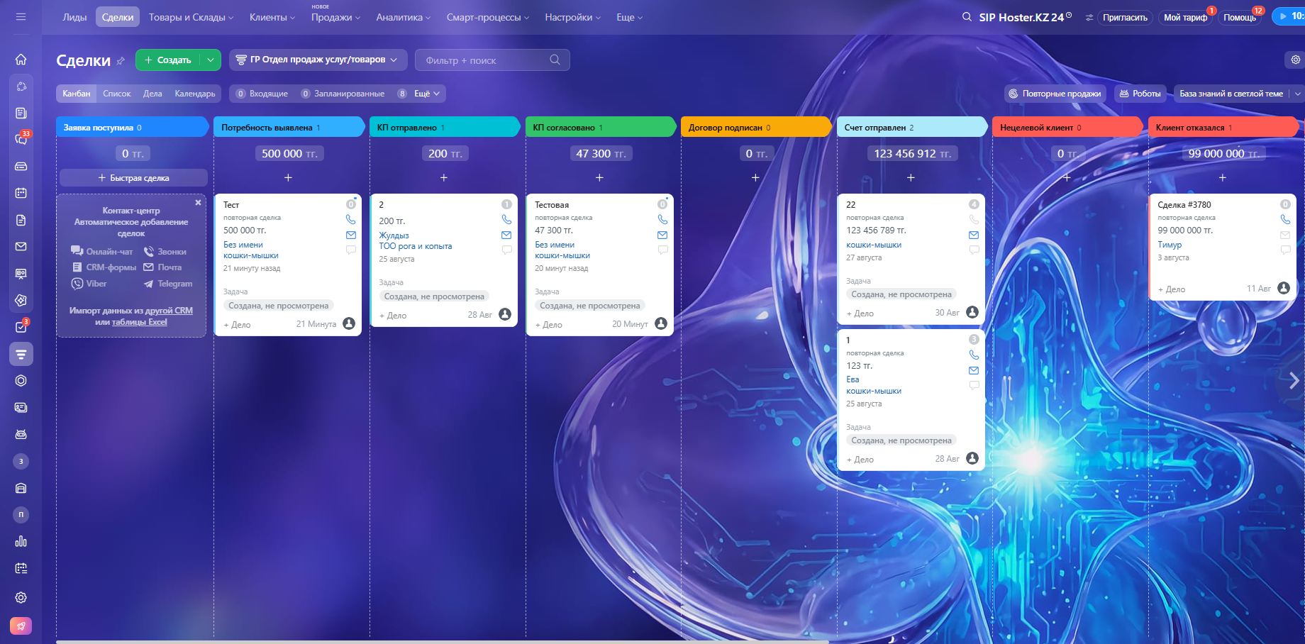1305x644 pixels.
Task: Switch to the Список view tab
Action: pos(117,94)
